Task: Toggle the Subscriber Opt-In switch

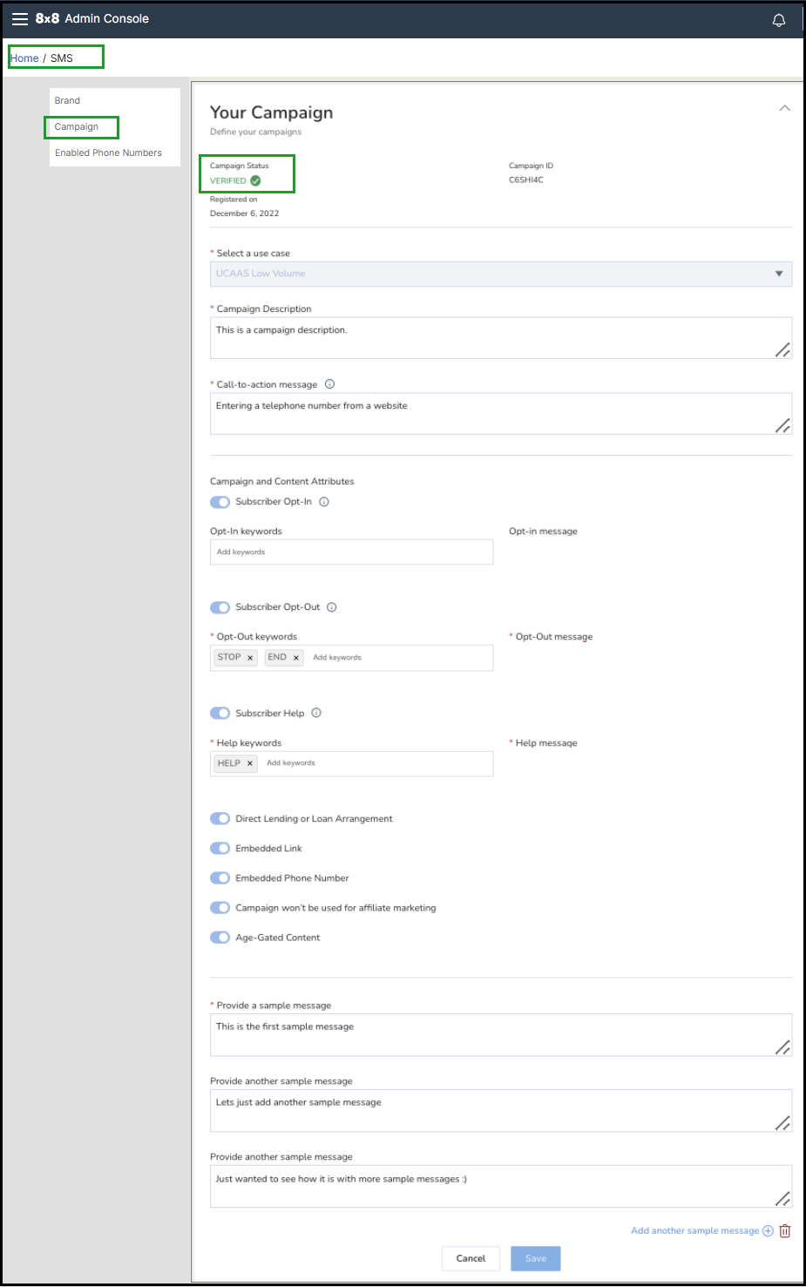Action: tap(220, 502)
